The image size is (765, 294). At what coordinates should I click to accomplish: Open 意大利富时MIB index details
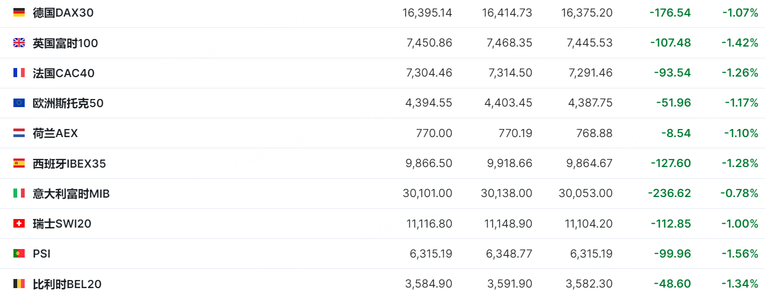[x=71, y=193]
